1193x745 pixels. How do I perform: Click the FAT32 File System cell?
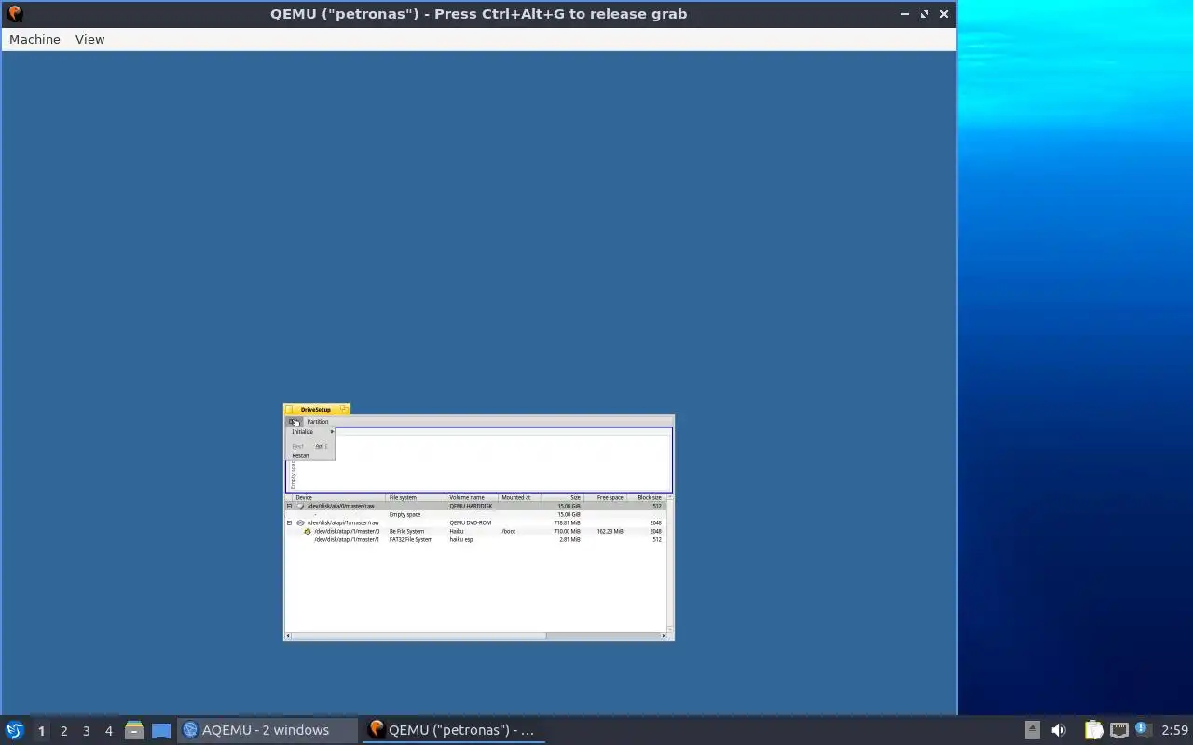click(411, 539)
